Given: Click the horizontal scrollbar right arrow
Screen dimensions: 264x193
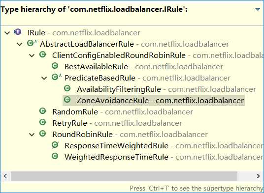Looking at the screenshot, I should point(258,176).
